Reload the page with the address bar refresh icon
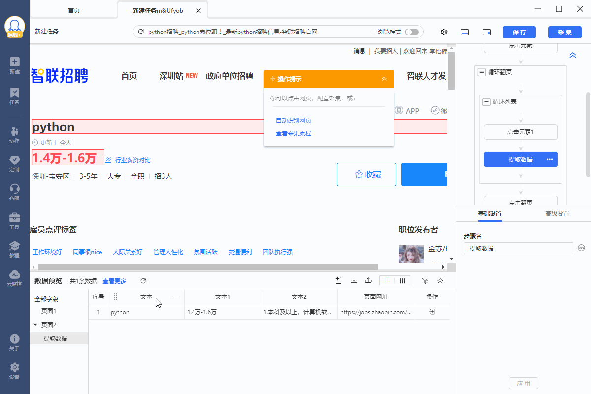 [141, 32]
